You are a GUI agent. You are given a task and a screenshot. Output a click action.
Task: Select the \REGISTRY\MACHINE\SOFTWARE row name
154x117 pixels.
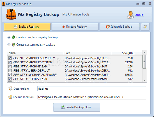tap(35, 75)
